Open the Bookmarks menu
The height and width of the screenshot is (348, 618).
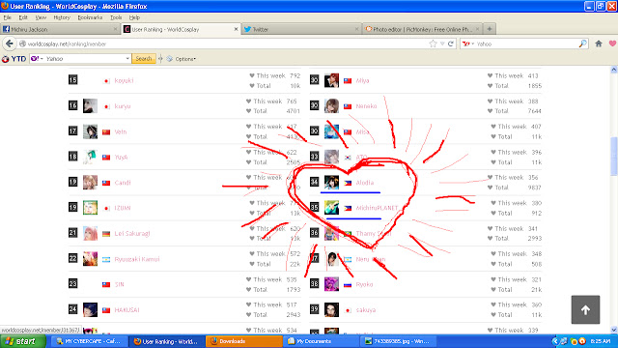tap(90, 17)
